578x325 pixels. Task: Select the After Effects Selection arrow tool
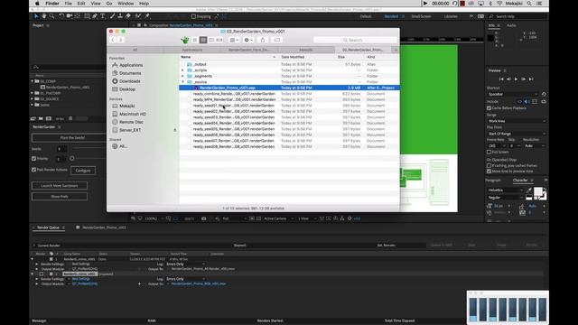[x=36, y=16]
